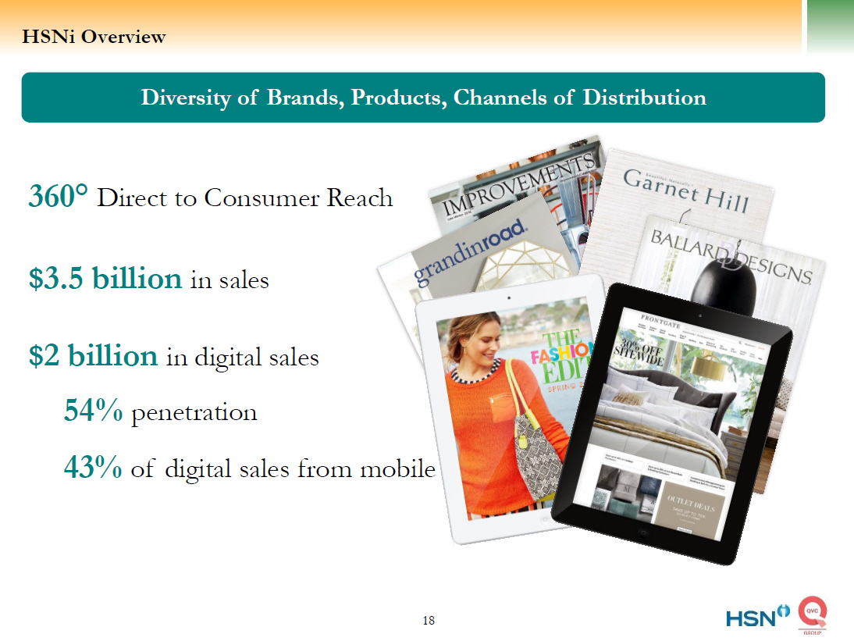
Task: Select the 54% penetration text
Action: (160, 411)
